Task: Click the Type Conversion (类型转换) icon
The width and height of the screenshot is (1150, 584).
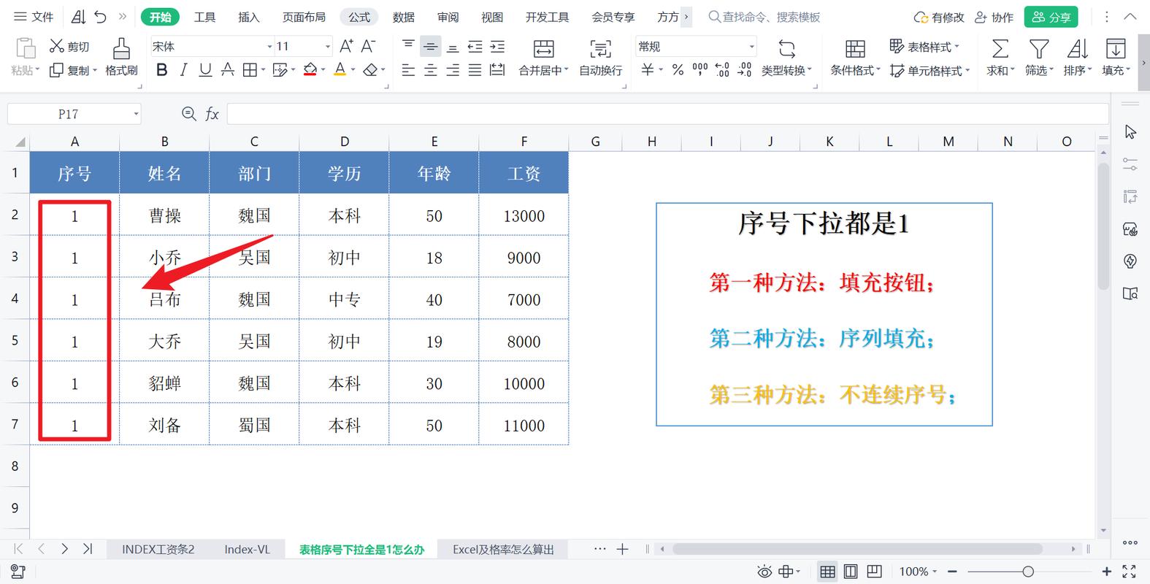Action: click(x=786, y=49)
